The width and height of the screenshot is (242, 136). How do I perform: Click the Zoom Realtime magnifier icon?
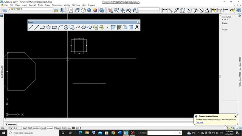point(116,10)
